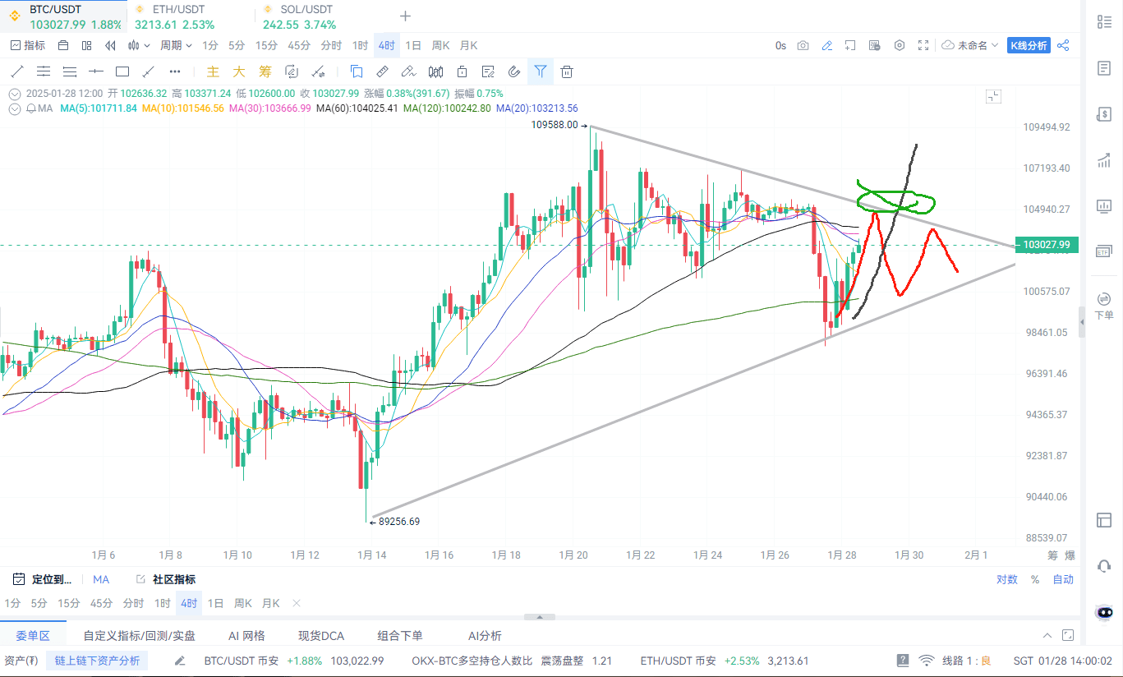The height and width of the screenshot is (677, 1123).
Task: Enter fullscreen chart mode
Action: click(923, 46)
